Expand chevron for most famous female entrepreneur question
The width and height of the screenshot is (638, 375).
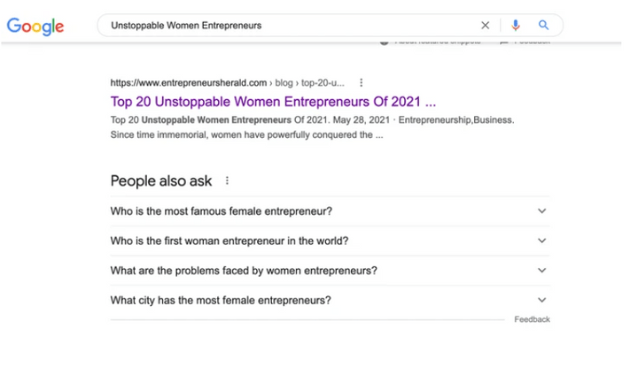[542, 211]
